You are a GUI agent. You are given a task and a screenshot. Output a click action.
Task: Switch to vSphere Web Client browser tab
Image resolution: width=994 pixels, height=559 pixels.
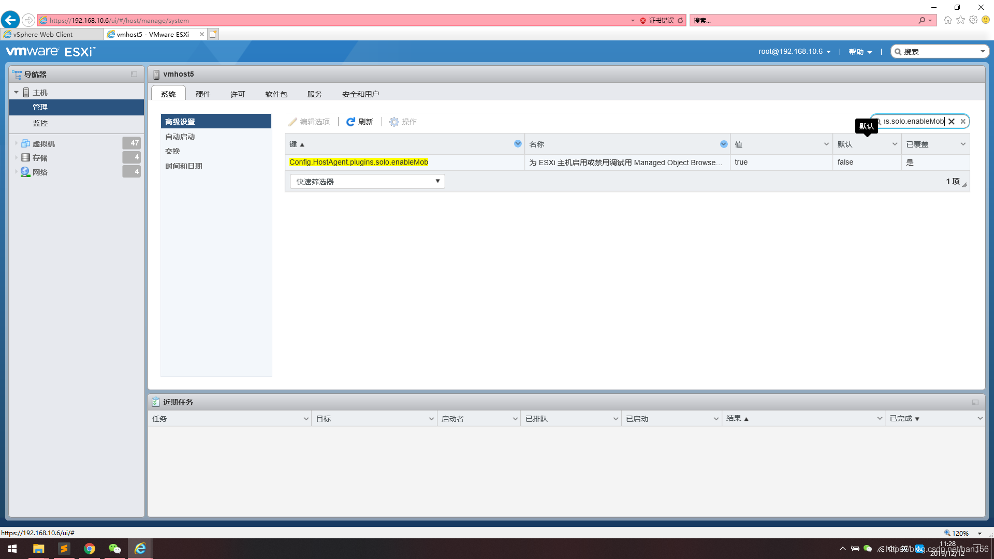[x=52, y=34]
